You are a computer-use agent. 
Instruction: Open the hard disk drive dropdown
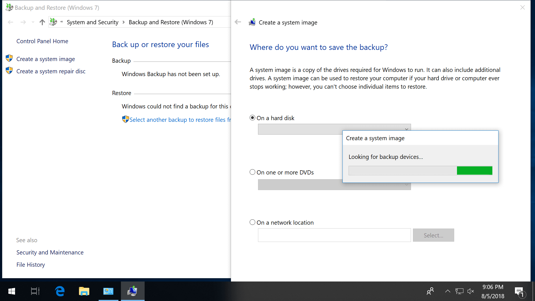(334, 129)
